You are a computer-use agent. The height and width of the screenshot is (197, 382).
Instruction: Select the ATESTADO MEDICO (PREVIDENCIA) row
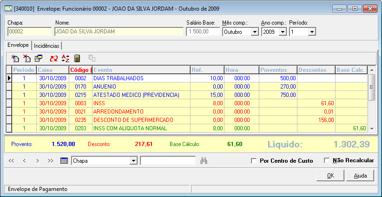click(x=186, y=95)
